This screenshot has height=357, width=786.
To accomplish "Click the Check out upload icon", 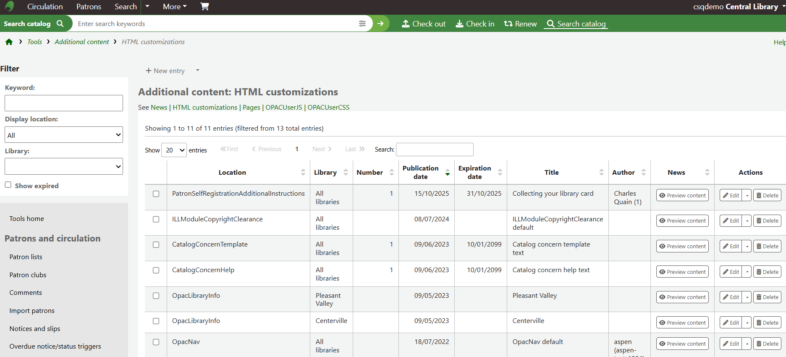I will [x=406, y=24].
